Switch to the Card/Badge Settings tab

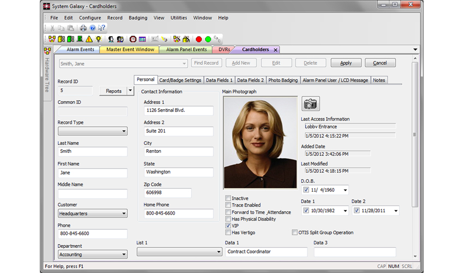[180, 80]
